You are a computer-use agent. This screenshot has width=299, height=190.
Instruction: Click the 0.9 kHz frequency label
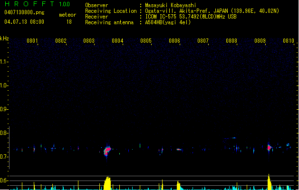tap(4, 109)
